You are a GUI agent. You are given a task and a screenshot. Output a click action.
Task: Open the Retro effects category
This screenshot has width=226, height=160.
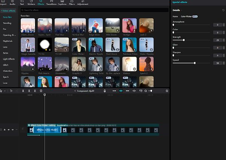[x=6, y=53]
